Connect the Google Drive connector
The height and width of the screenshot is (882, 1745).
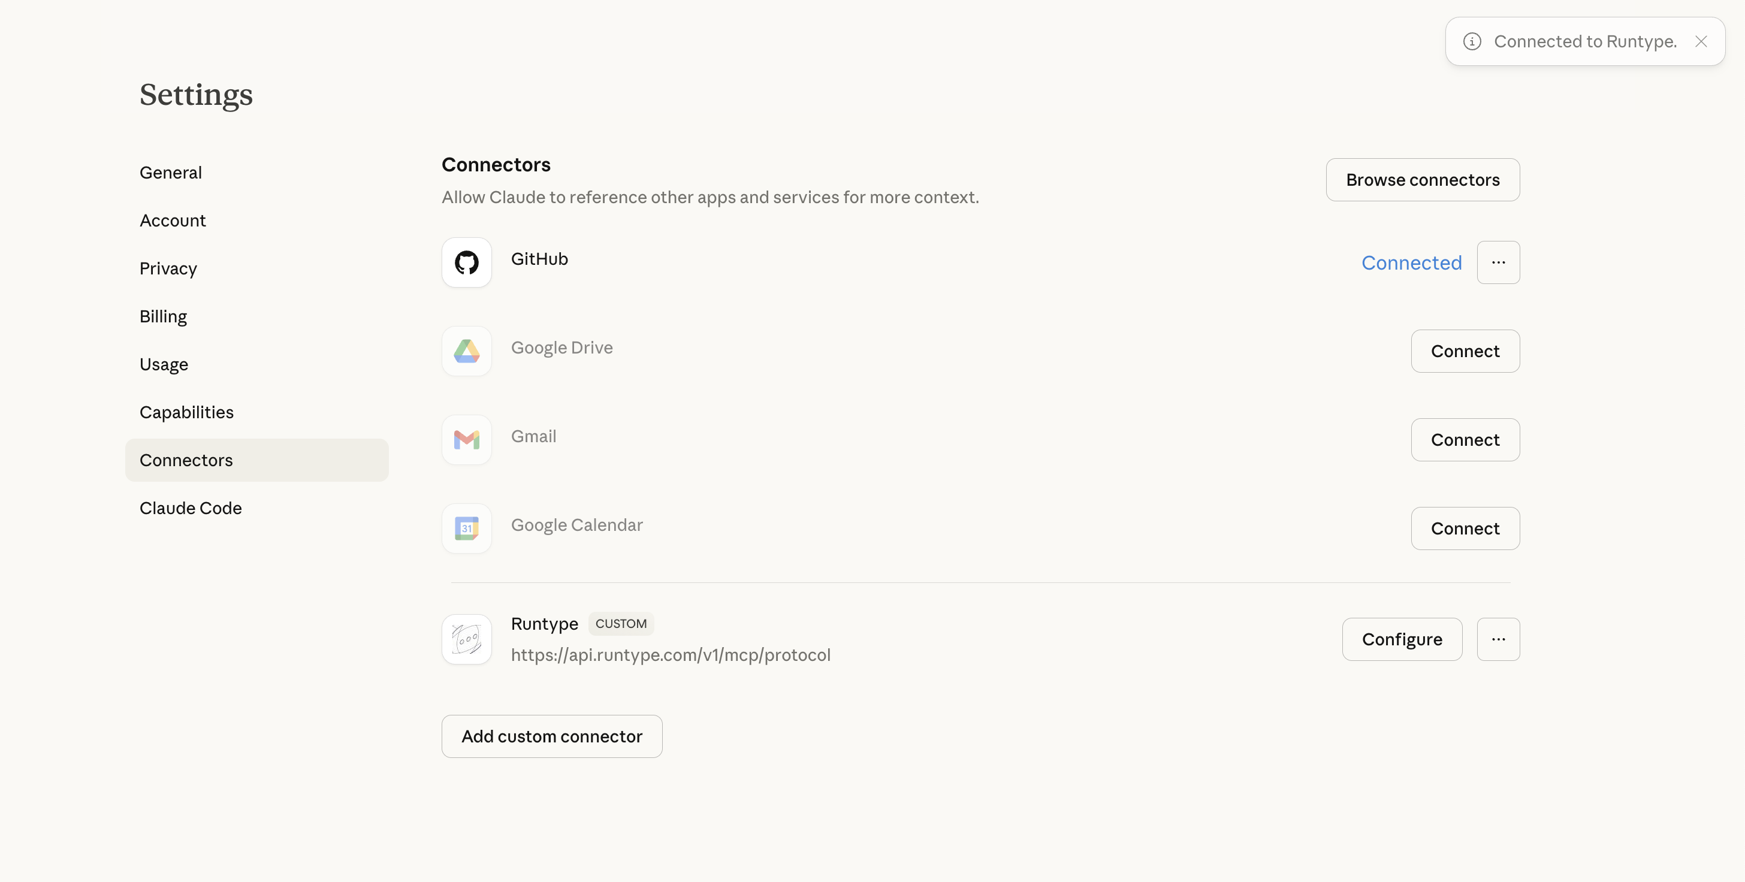(1465, 351)
